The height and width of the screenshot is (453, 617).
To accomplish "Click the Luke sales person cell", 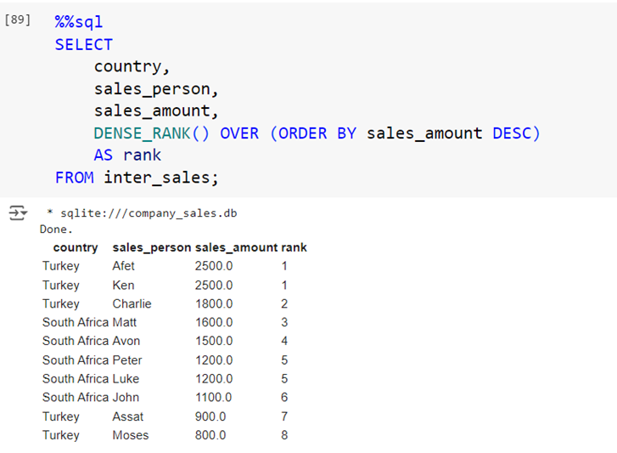I will point(126,378).
